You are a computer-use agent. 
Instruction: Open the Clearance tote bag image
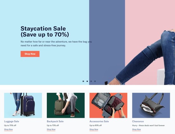pyautogui.click(x=151, y=105)
